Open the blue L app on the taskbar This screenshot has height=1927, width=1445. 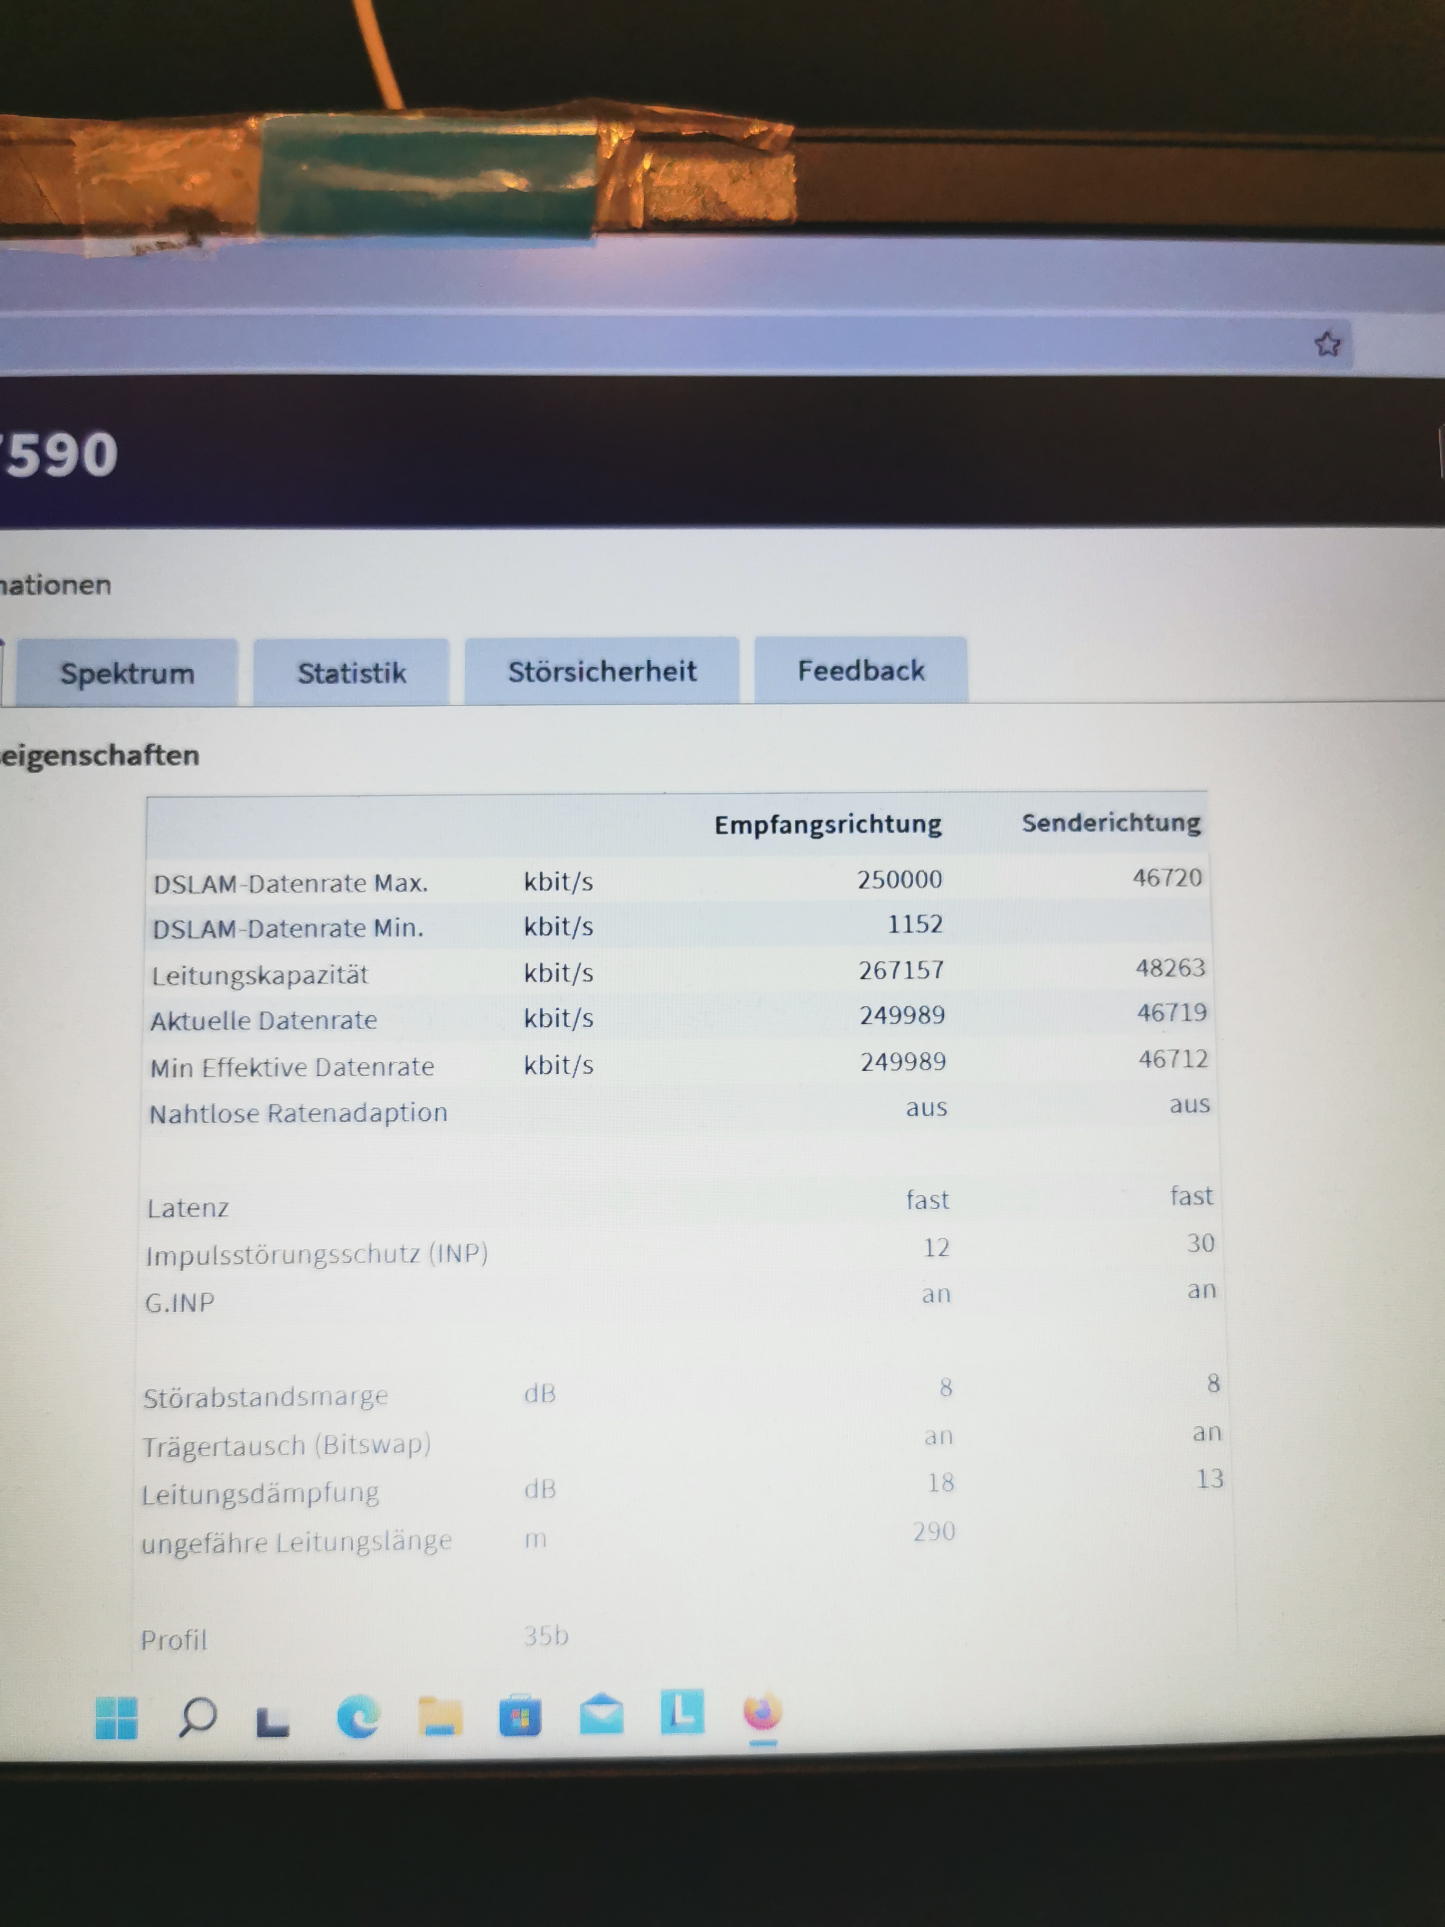coord(682,1712)
